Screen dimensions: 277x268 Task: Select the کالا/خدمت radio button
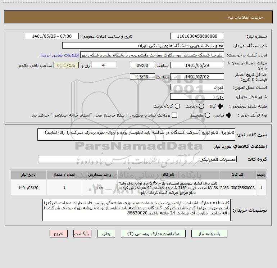[x=177, y=106]
